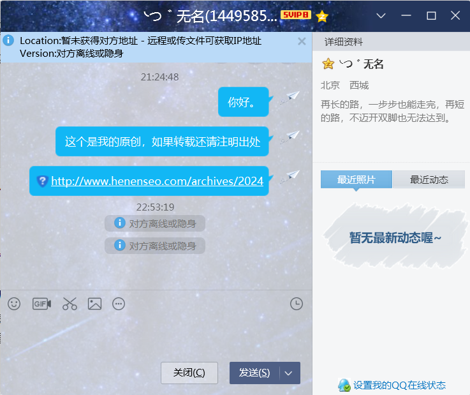Viewport: 470px width, 395px height.
Task: Click the info icon beside Location notice
Action: pyautogui.click(x=8, y=40)
